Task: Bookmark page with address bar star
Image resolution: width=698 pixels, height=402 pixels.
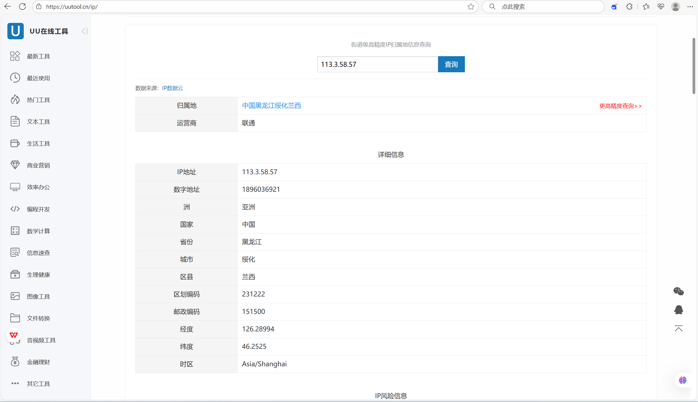Action: pyautogui.click(x=471, y=7)
